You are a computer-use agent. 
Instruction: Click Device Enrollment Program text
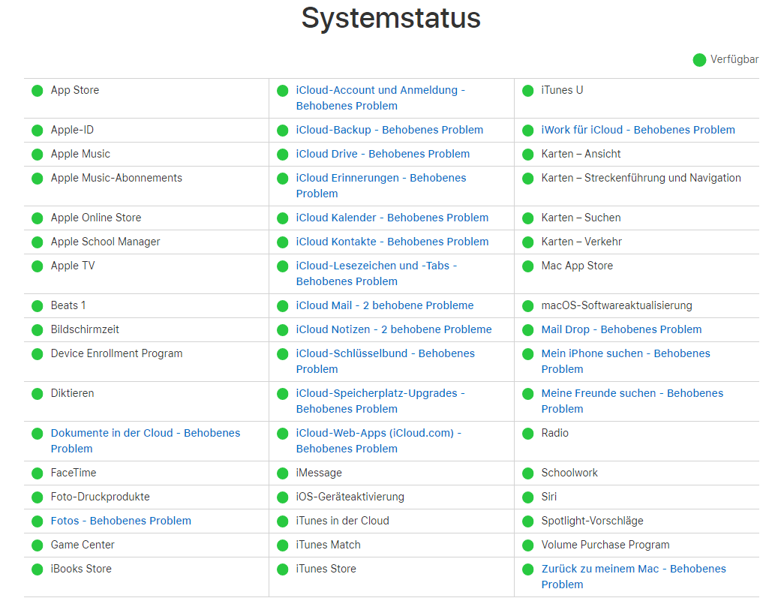pyautogui.click(x=116, y=353)
